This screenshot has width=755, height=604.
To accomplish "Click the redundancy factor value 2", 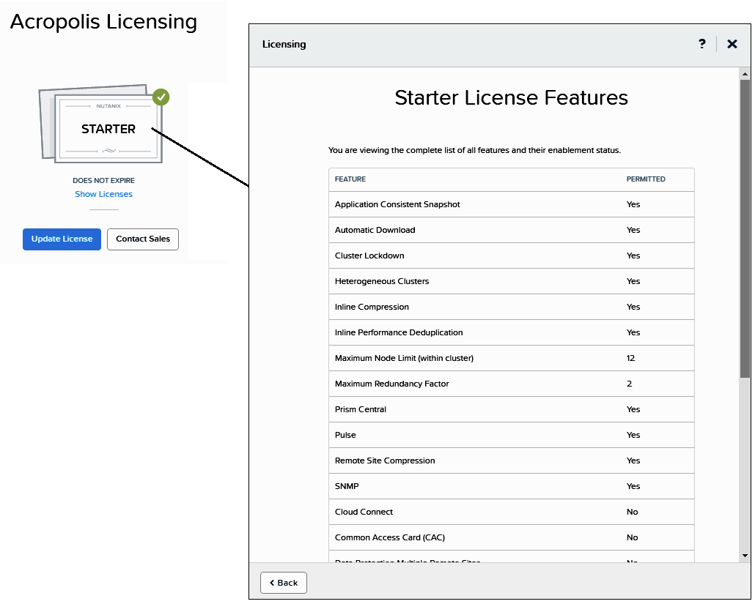I will coord(630,384).
